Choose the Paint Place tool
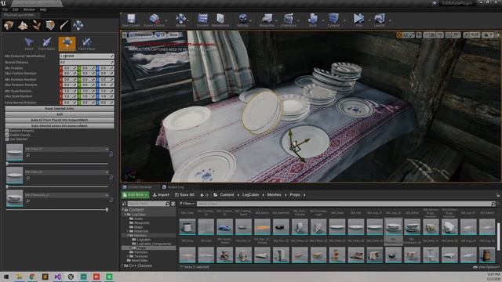The height and width of the screenshot is (282, 502). coord(86,44)
